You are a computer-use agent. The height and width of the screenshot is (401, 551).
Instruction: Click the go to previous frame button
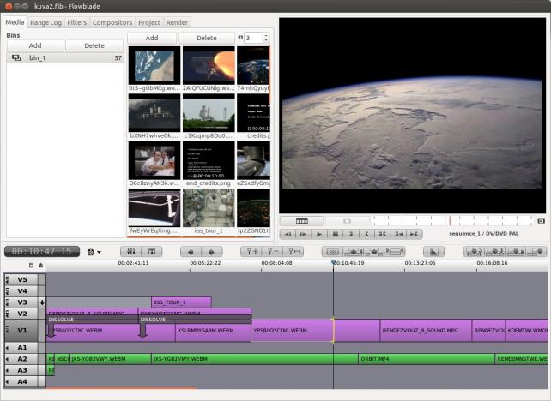coord(288,234)
